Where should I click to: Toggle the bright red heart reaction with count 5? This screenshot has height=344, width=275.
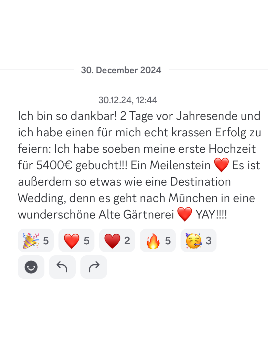point(76,240)
